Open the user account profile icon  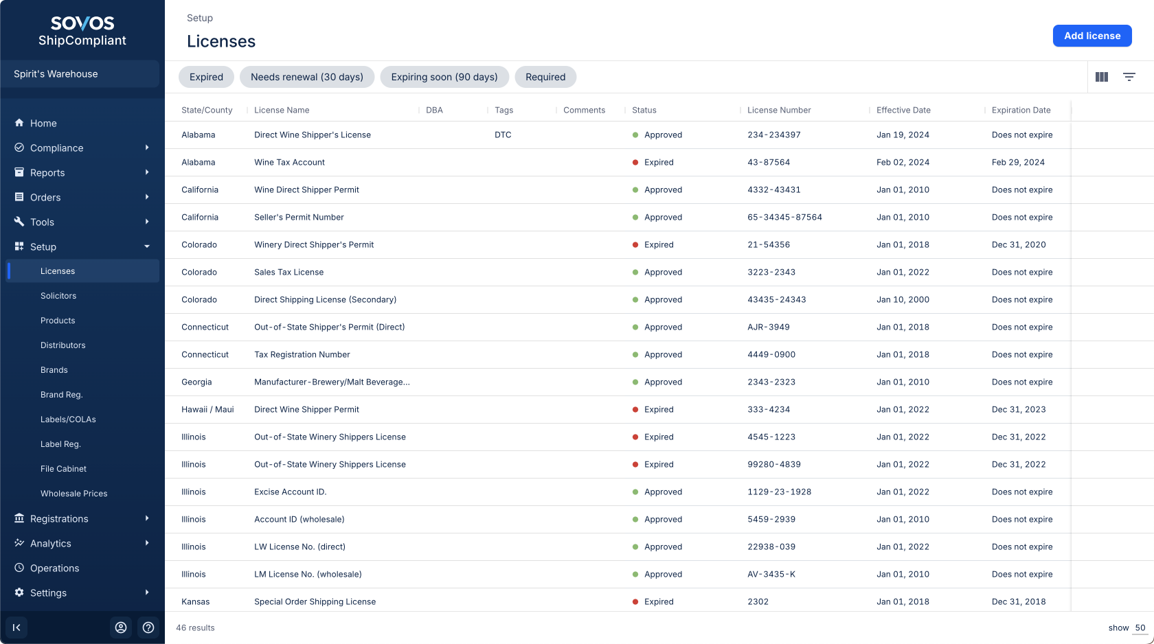tap(121, 628)
